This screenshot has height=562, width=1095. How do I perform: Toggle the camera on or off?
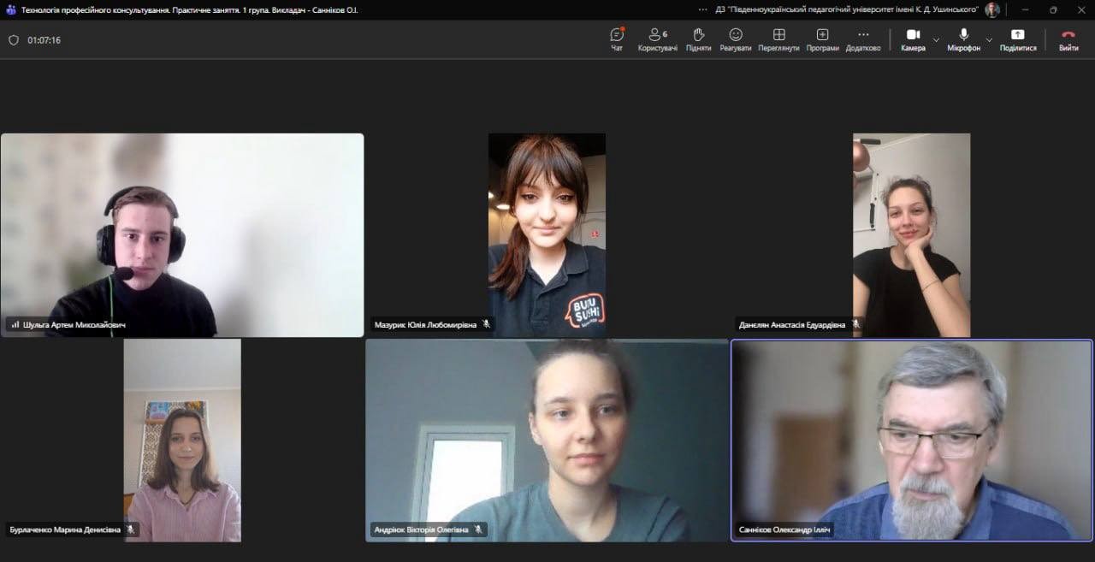coord(912,38)
